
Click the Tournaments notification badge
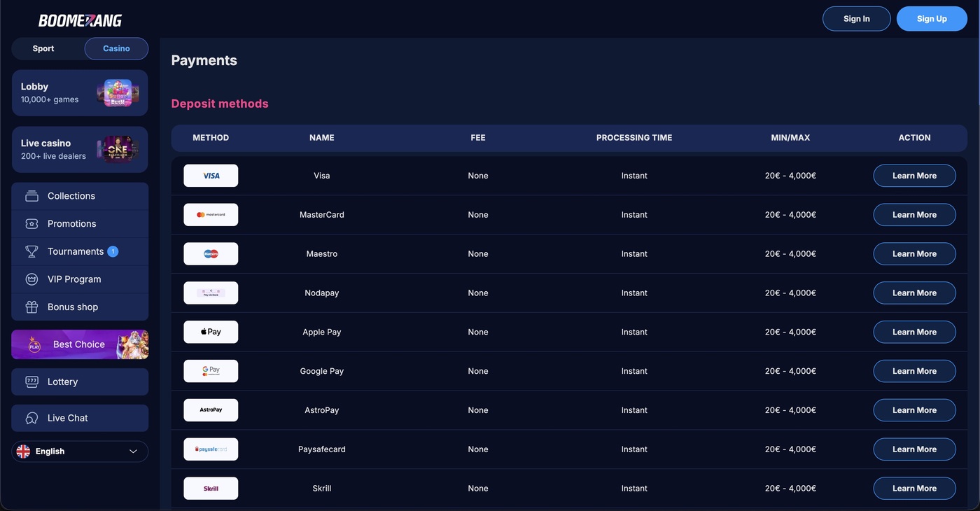click(x=113, y=251)
